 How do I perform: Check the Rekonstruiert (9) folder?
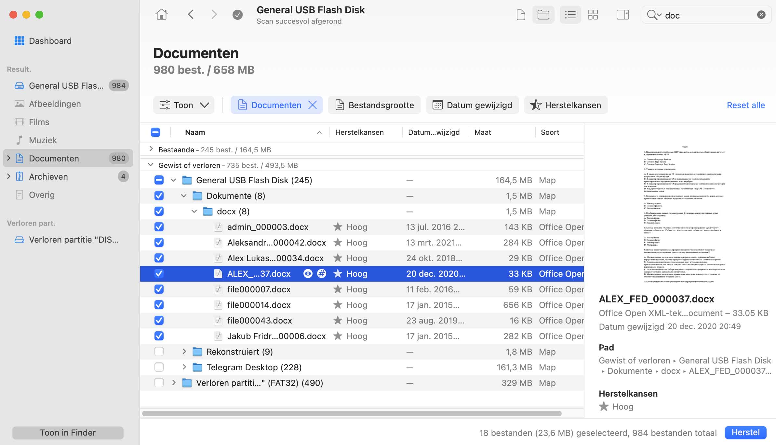coord(159,352)
